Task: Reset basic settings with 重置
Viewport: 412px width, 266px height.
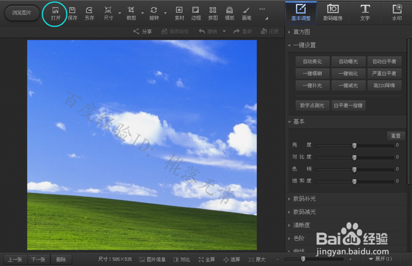Action: (x=396, y=136)
